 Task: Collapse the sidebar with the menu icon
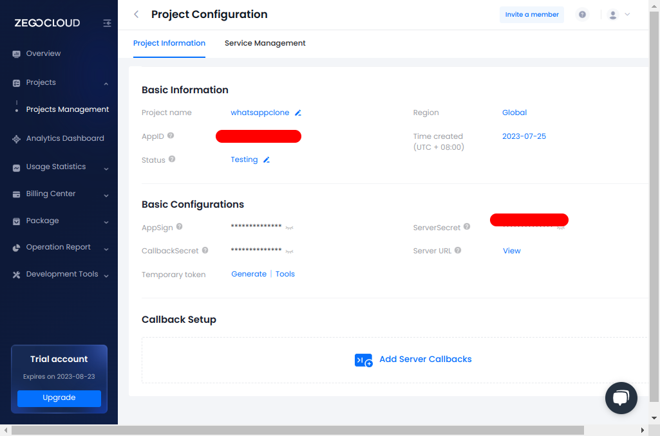click(x=107, y=23)
